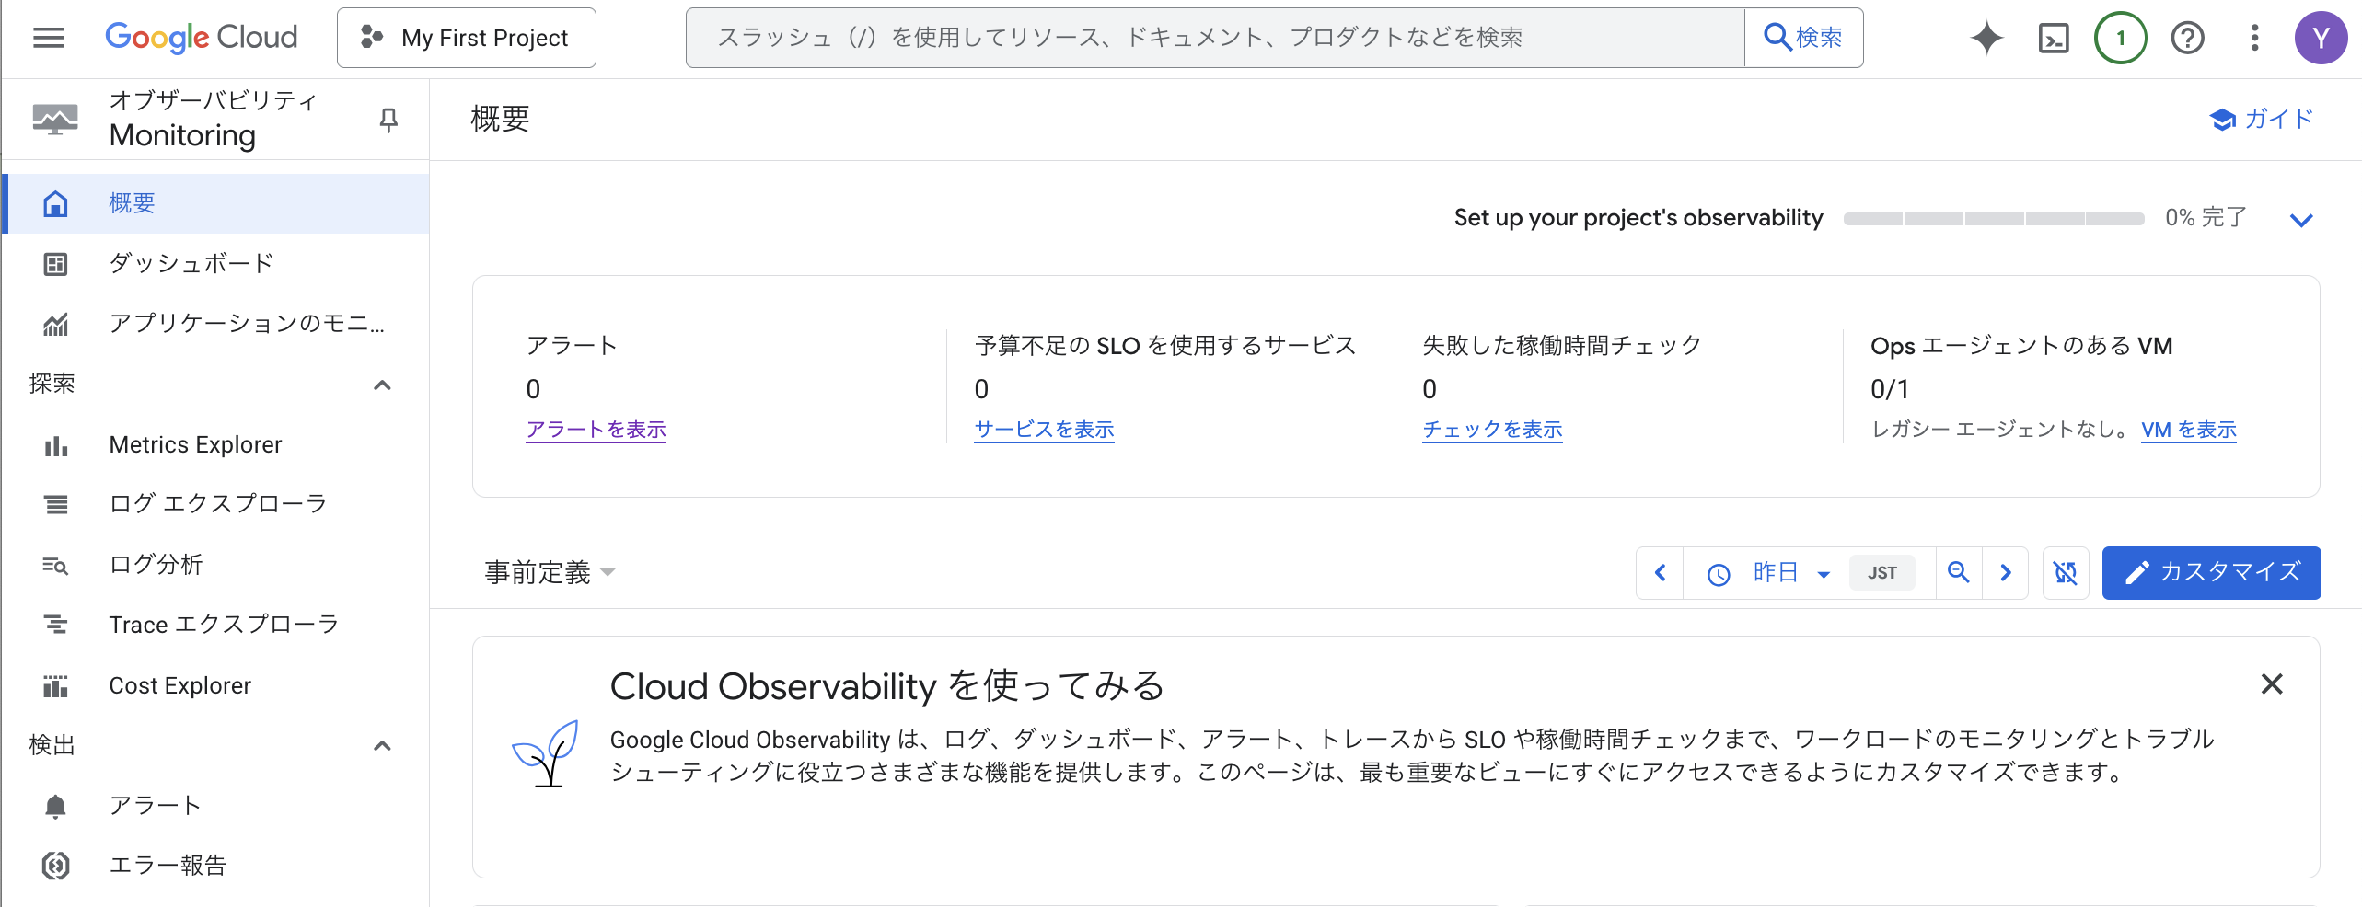
Task: Open the help question mark icon
Action: (2188, 38)
